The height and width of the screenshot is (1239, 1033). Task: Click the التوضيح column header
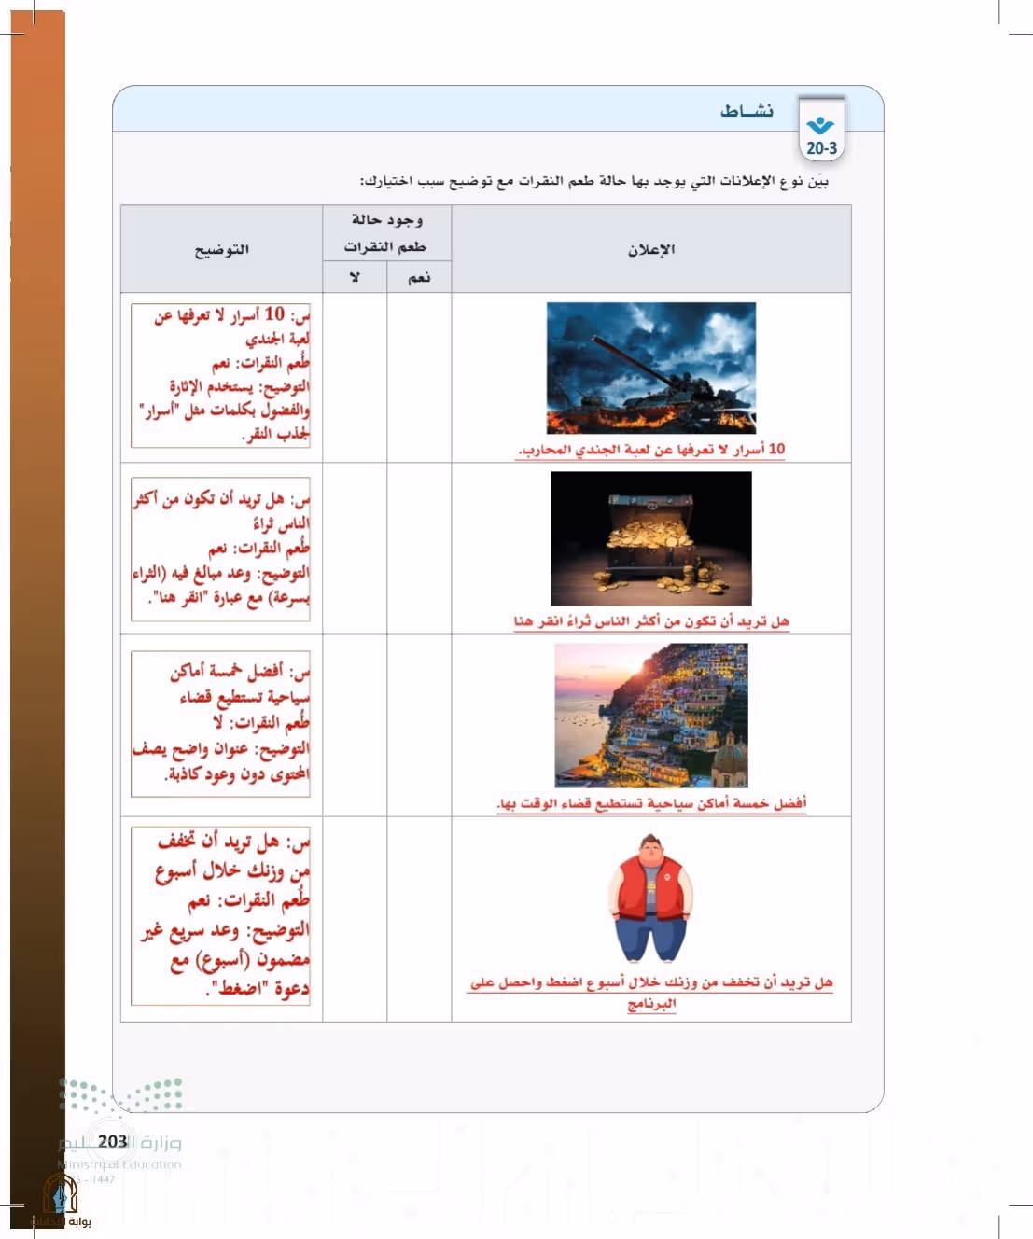pos(221,249)
